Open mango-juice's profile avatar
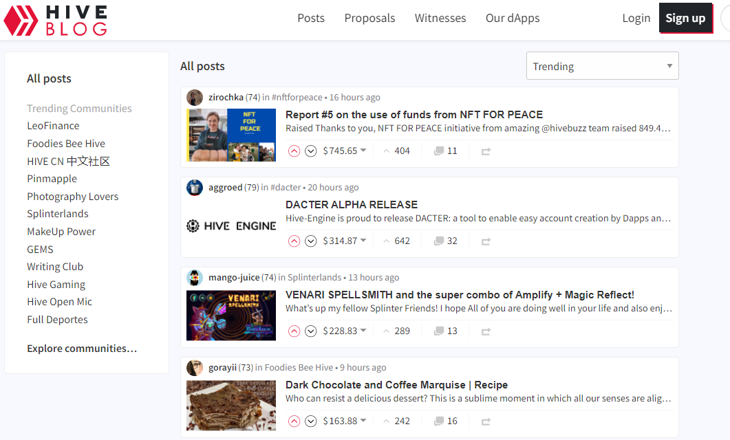Screen dimensions: 730x440 click(x=195, y=278)
